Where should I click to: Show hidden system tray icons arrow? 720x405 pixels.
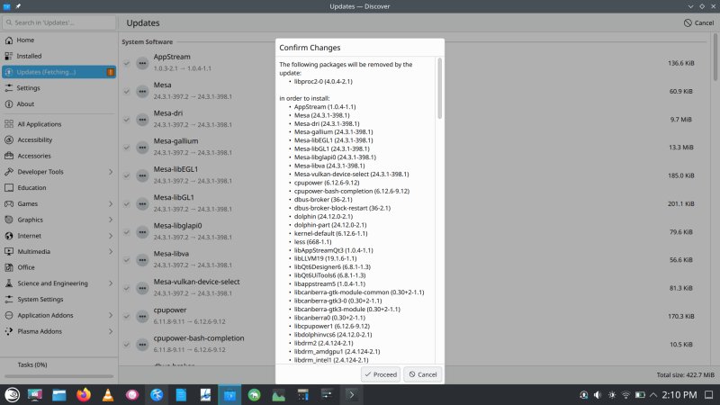(653, 395)
